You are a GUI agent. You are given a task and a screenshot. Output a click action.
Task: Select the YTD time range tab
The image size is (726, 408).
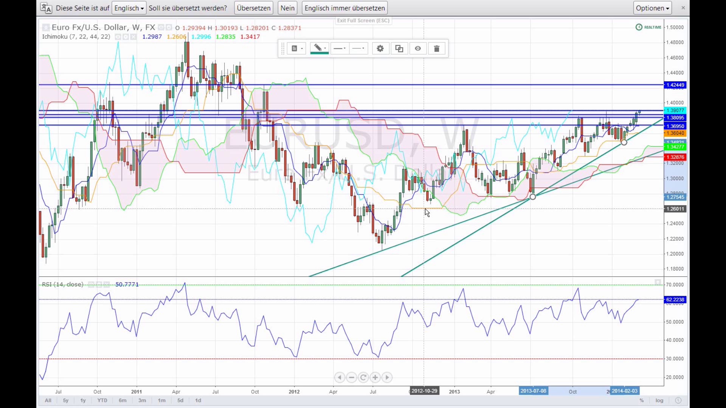(x=102, y=400)
